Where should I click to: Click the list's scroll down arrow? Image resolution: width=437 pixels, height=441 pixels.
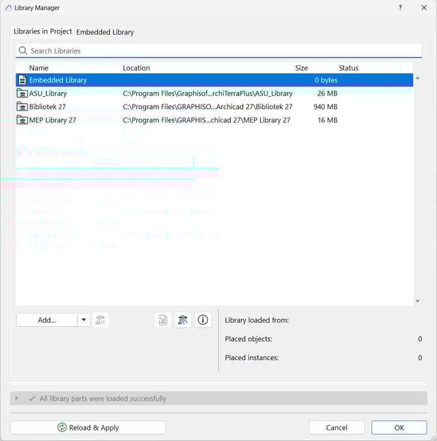417,301
